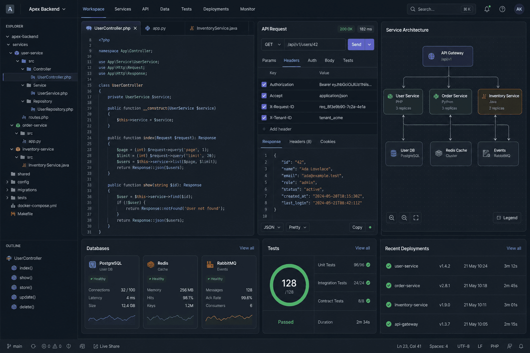
Task: Copy the JSON response with Copy button
Action: [x=357, y=227]
